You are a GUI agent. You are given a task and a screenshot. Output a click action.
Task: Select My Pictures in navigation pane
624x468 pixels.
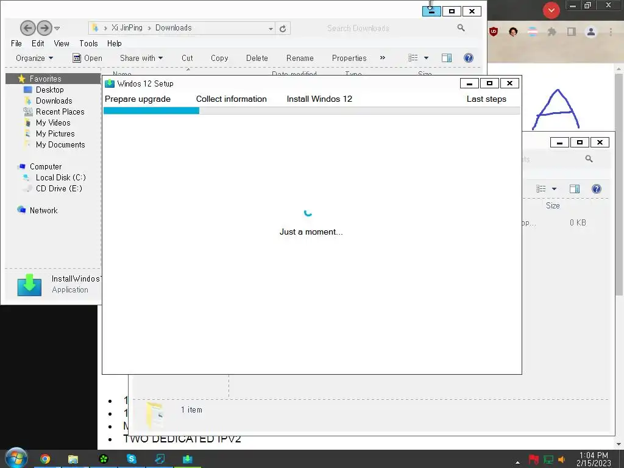(55, 133)
